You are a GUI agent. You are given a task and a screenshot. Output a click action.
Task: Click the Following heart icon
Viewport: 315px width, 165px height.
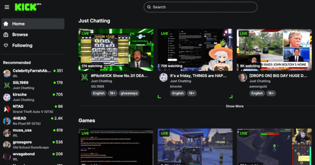point(6,45)
